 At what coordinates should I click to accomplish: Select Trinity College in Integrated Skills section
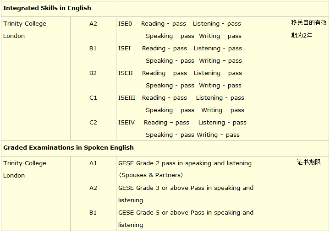tap(25, 24)
